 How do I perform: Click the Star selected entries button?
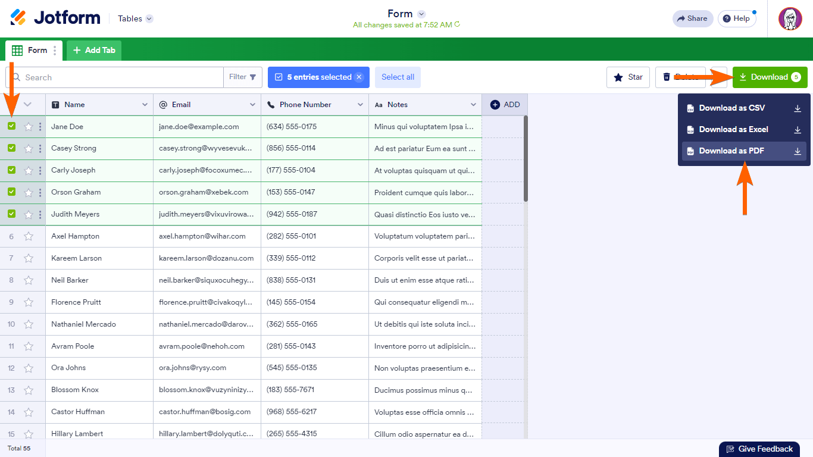[x=628, y=77]
